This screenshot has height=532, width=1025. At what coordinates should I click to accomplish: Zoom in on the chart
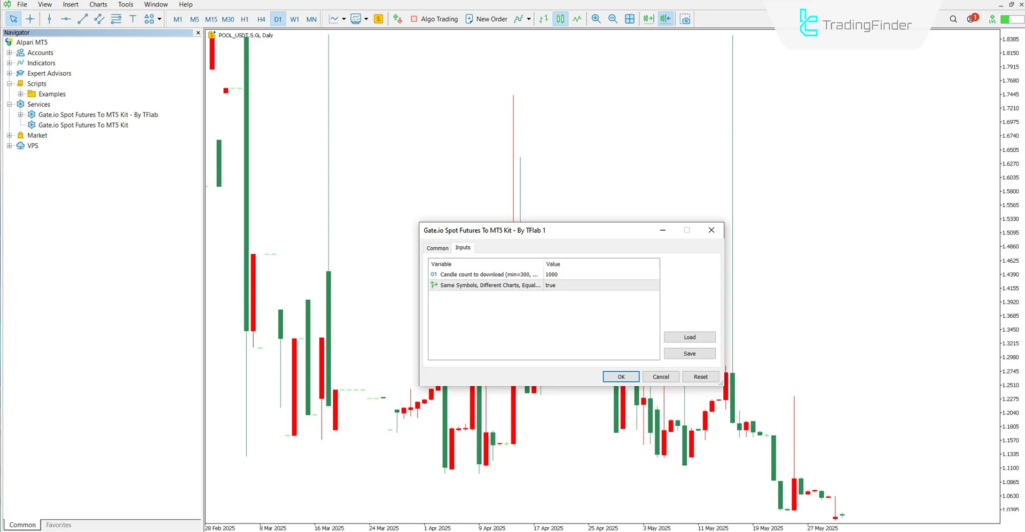tap(596, 19)
